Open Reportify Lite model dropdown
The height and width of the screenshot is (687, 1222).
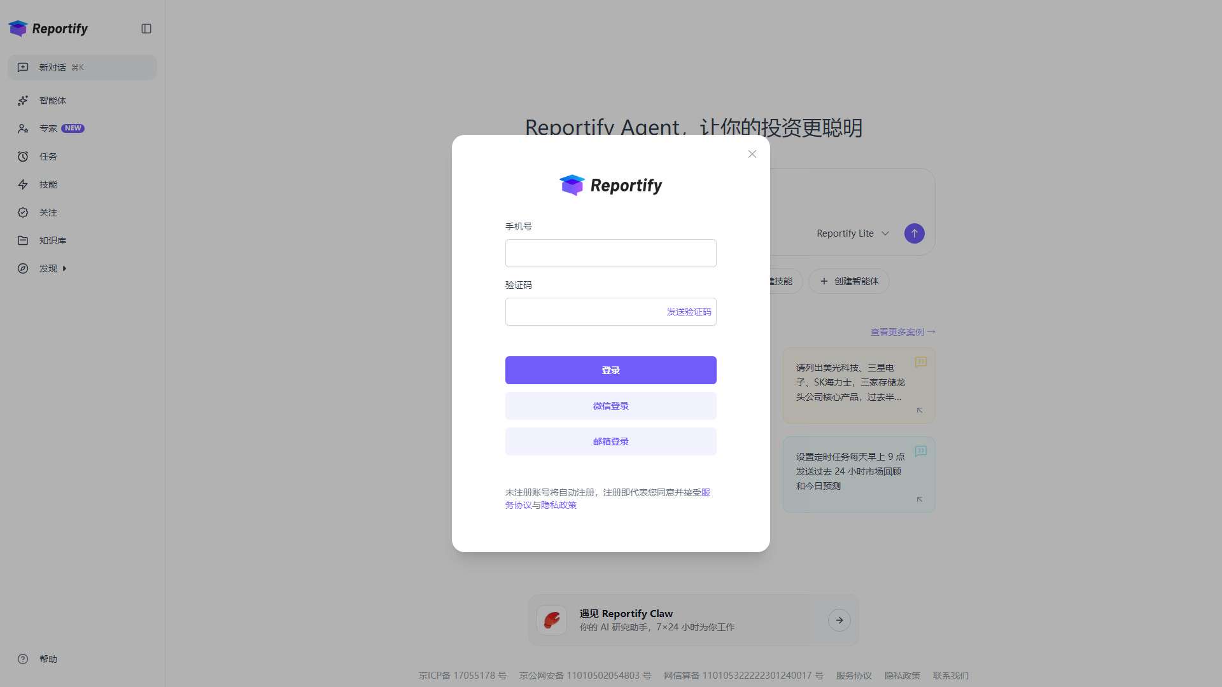pos(852,233)
